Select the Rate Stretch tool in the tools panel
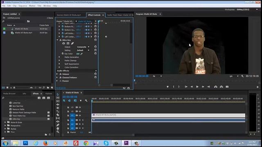The height and width of the screenshot is (147, 262). coord(58,111)
